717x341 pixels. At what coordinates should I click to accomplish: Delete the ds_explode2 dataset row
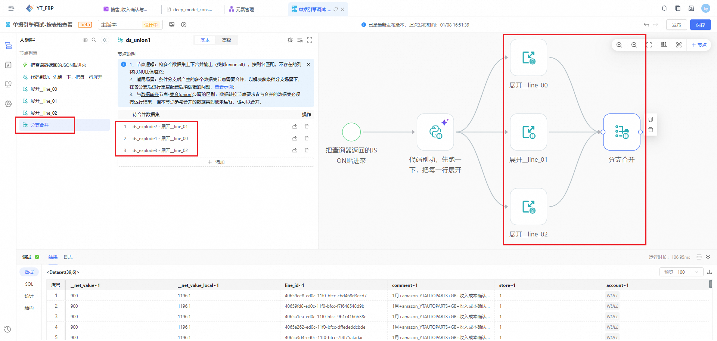pos(307,127)
